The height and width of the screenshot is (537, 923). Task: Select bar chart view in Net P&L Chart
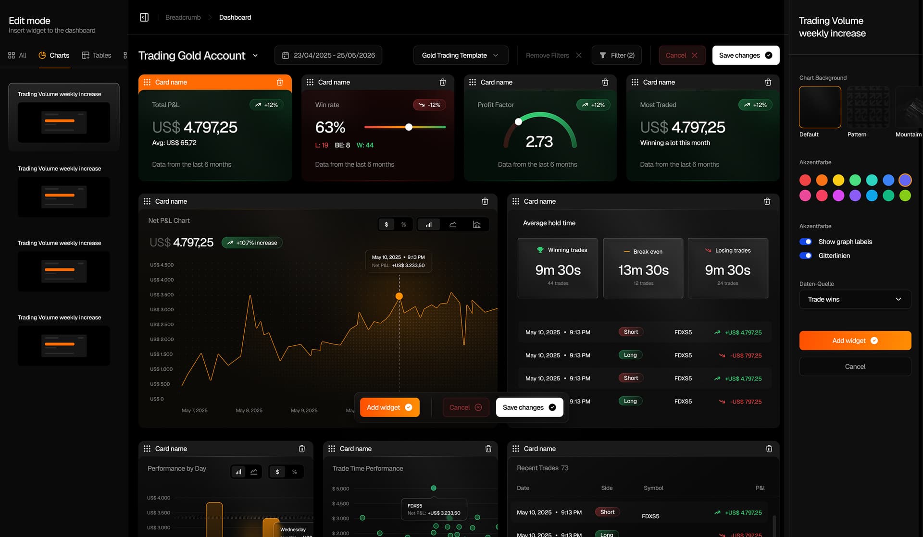[x=428, y=224]
